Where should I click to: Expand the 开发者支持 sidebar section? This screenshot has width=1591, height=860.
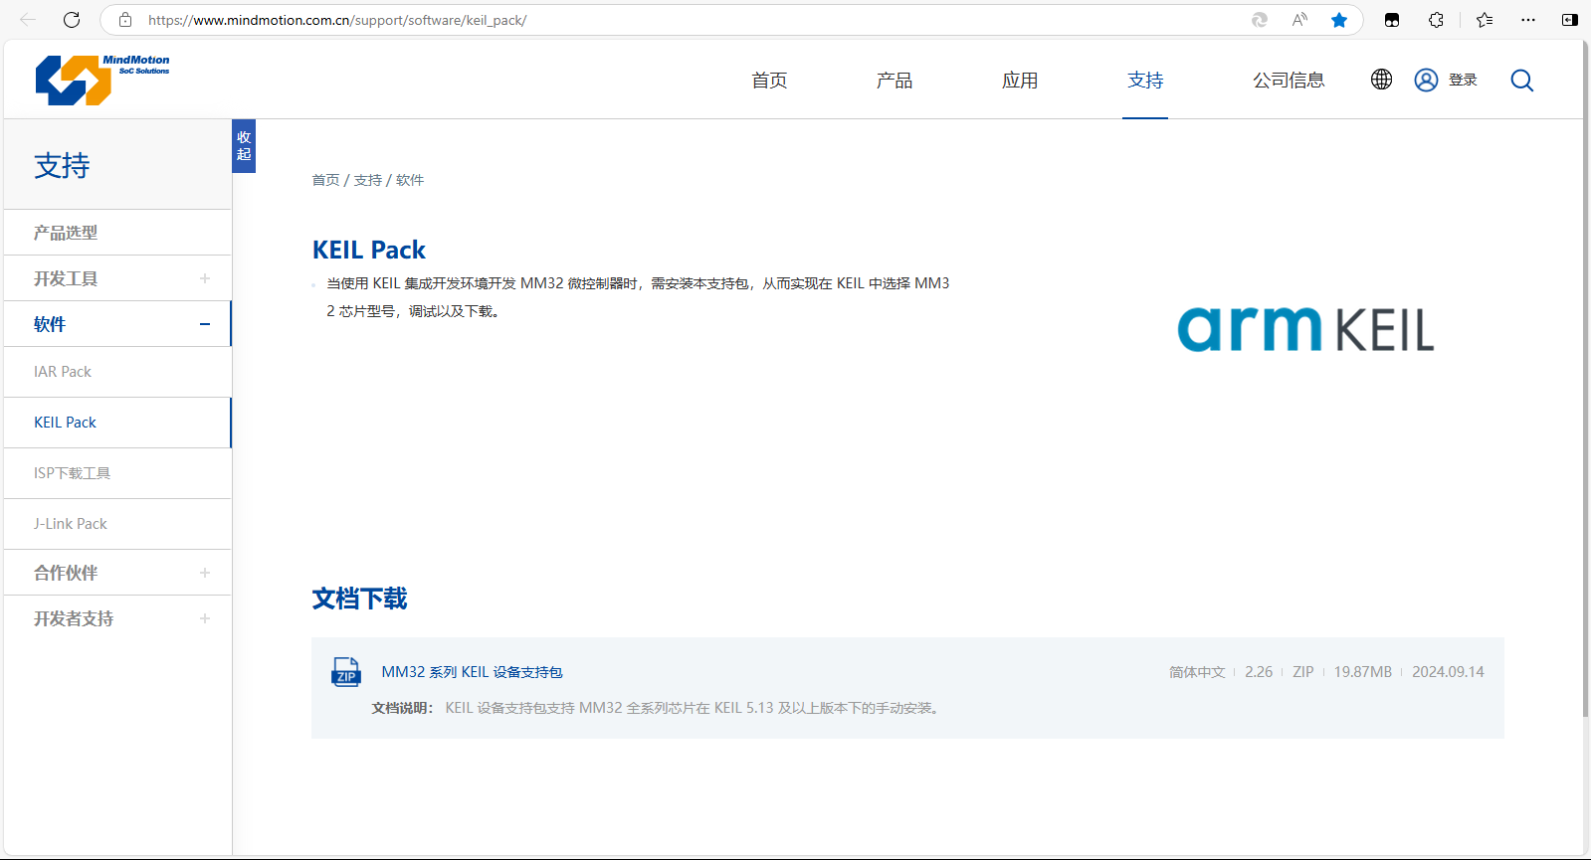205,618
